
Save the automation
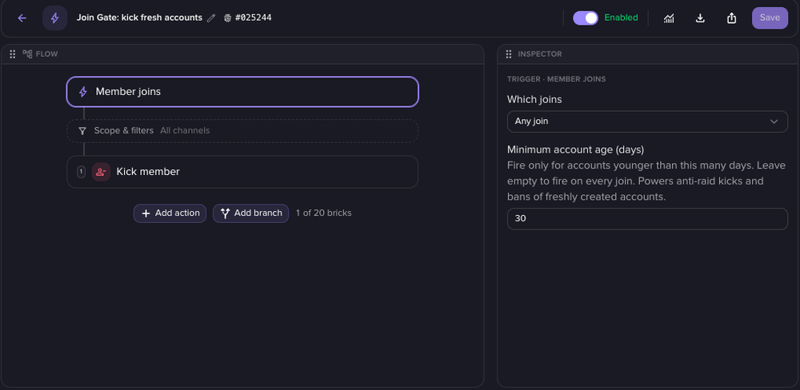coord(770,18)
